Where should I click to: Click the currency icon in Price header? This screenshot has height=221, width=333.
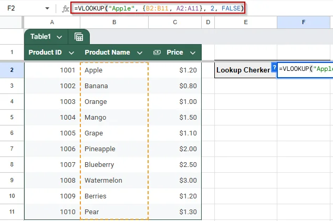[x=157, y=52]
